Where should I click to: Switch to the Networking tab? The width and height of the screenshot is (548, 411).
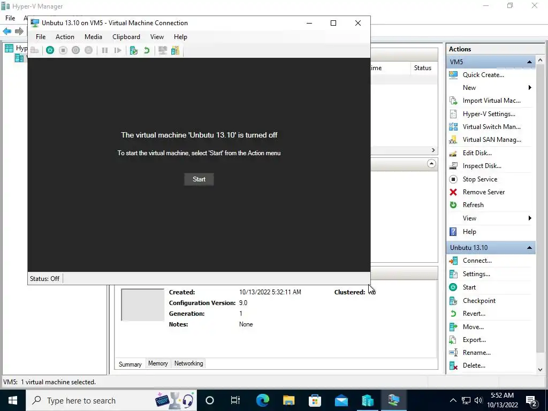pos(189,363)
